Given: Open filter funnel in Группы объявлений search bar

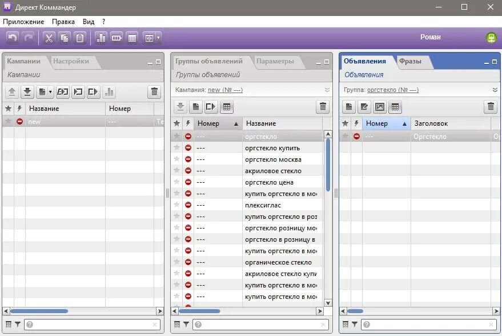Looking at the screenshot, I should tap(186, 325).
